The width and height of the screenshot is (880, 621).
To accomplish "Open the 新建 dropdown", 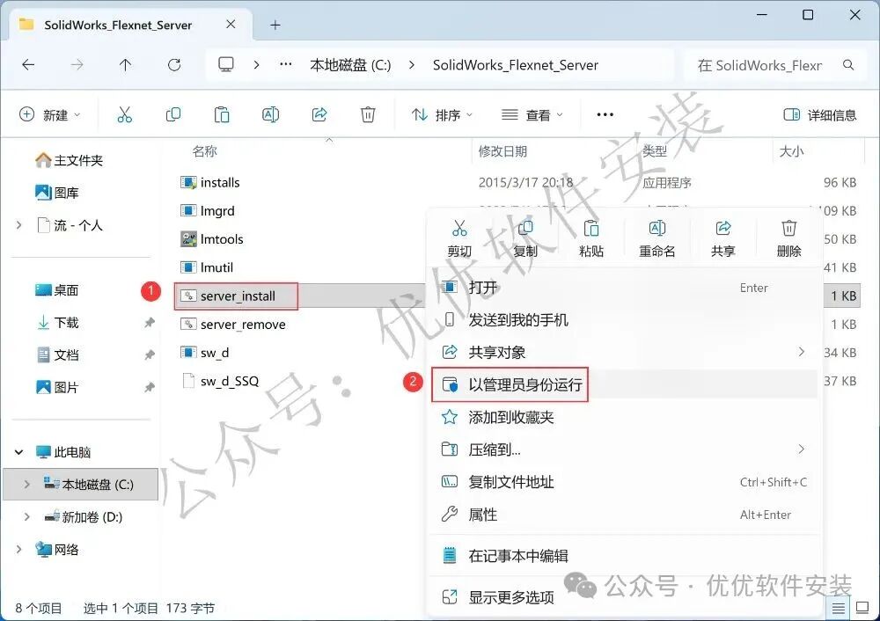I will [x=50, y=115].
